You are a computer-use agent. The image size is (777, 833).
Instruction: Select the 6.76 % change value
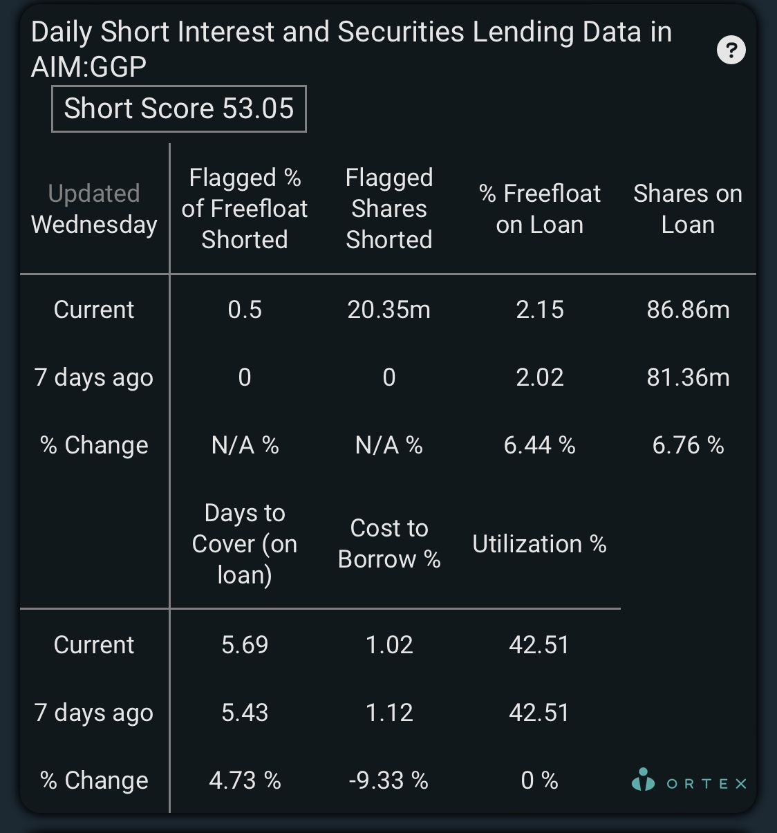click(688, 445)
